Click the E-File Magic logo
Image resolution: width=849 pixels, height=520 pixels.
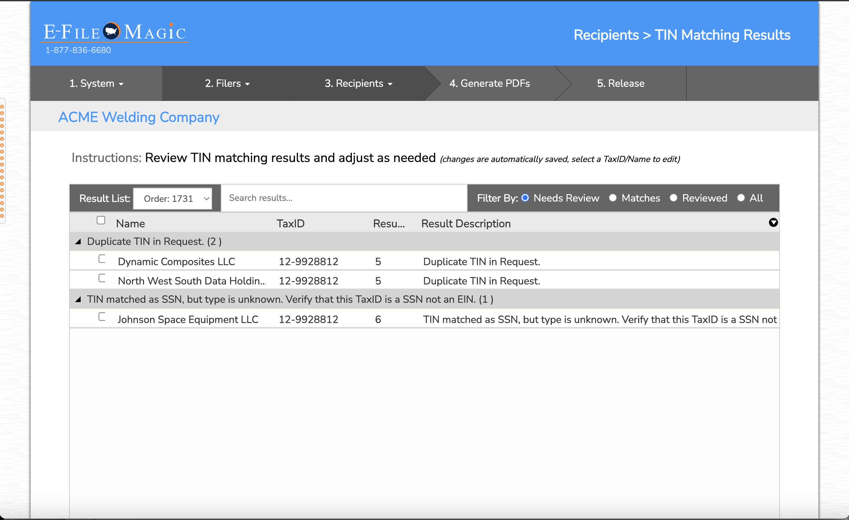(114, 33)
